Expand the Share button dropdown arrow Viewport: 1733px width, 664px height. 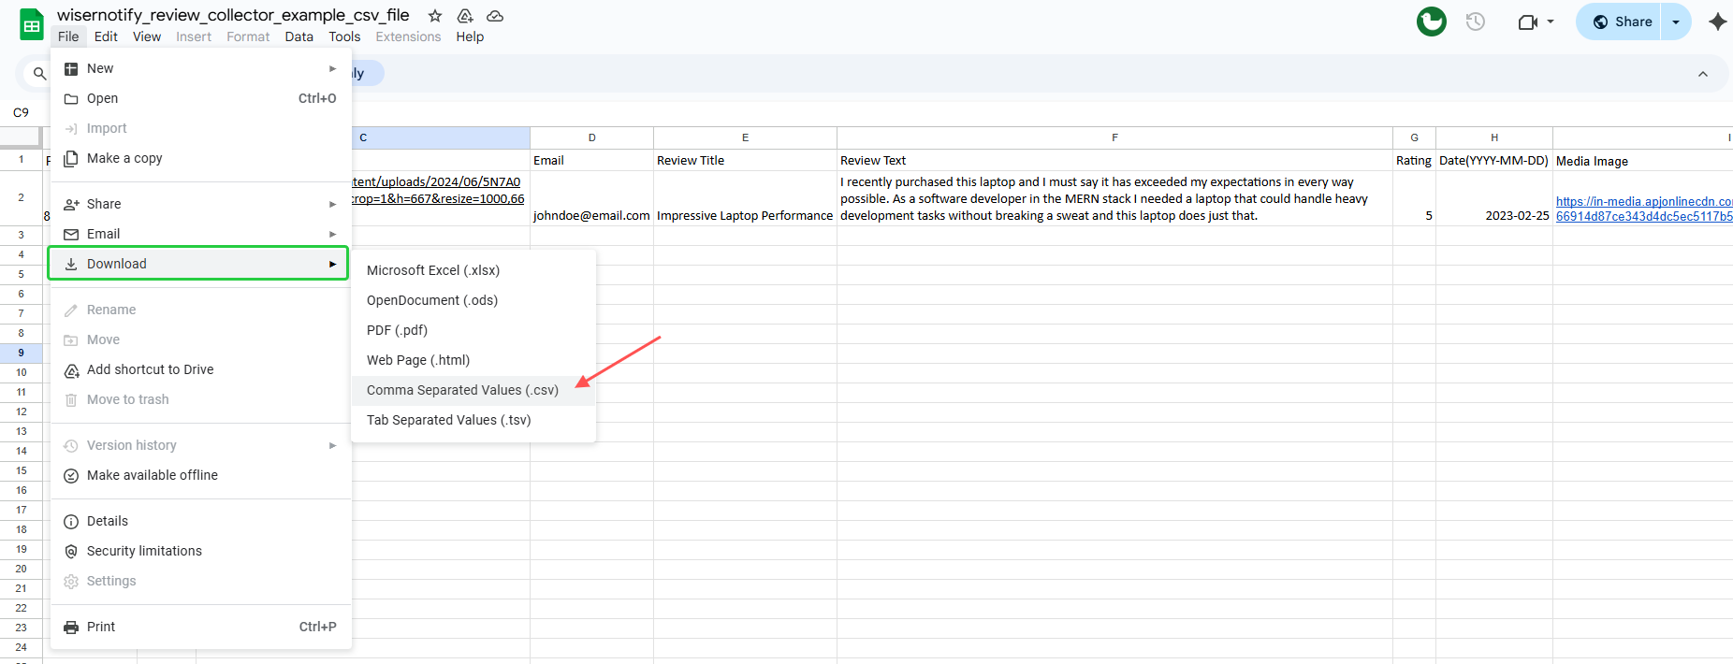1676,22
